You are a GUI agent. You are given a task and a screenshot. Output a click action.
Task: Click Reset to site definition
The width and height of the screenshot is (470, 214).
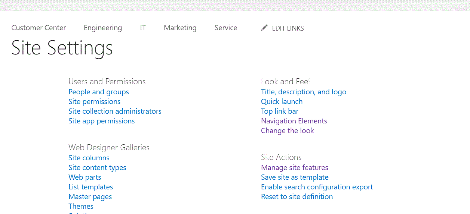point(297,197)
